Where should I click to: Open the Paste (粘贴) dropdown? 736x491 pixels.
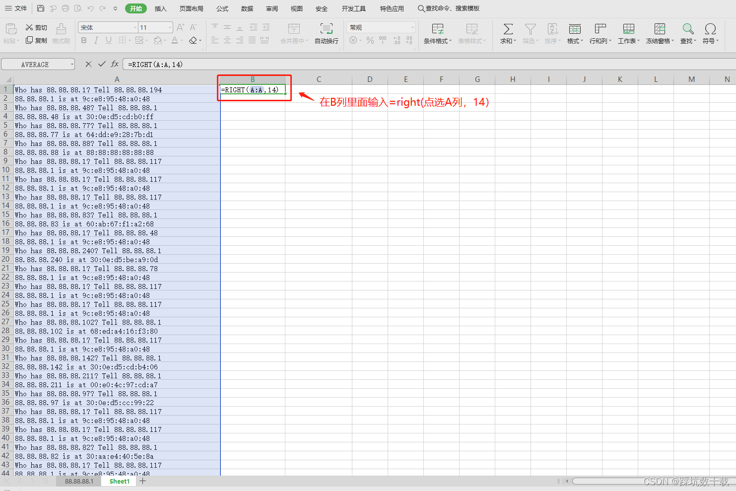click(x=11, y=41)
